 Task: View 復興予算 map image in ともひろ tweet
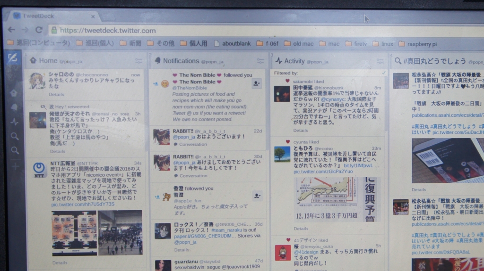point(337,199)
